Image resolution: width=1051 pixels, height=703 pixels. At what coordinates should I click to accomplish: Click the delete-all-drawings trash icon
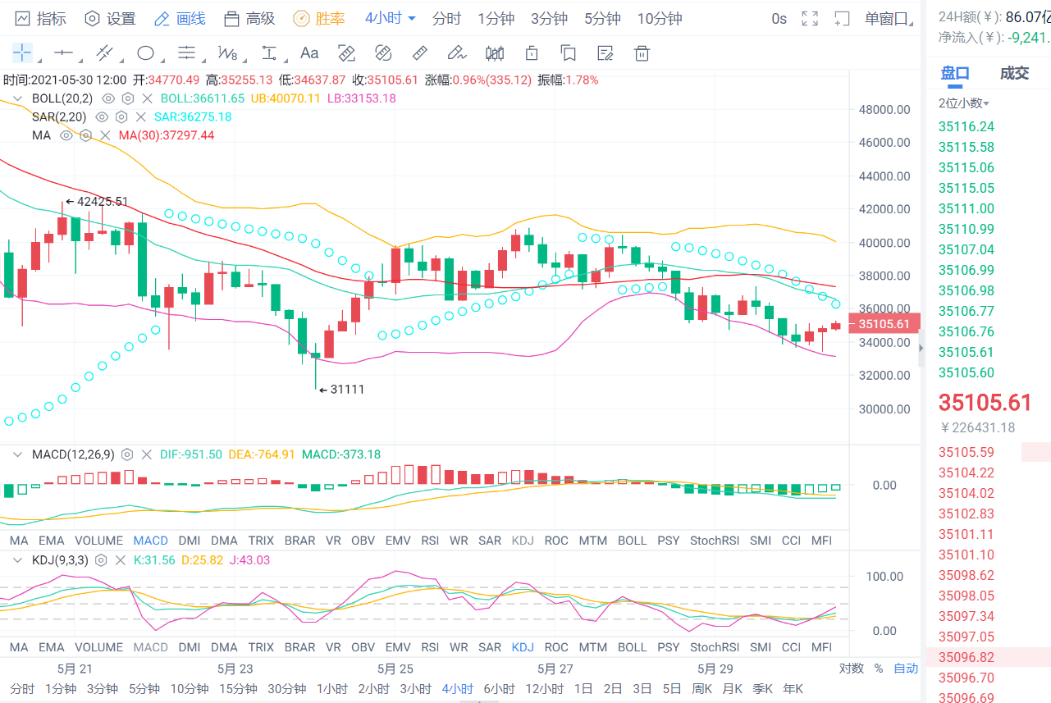pyautogui.click(x=641, y=52)
